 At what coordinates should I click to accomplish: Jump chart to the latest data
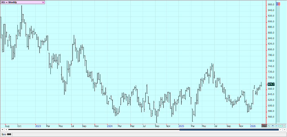click(284, 130)
